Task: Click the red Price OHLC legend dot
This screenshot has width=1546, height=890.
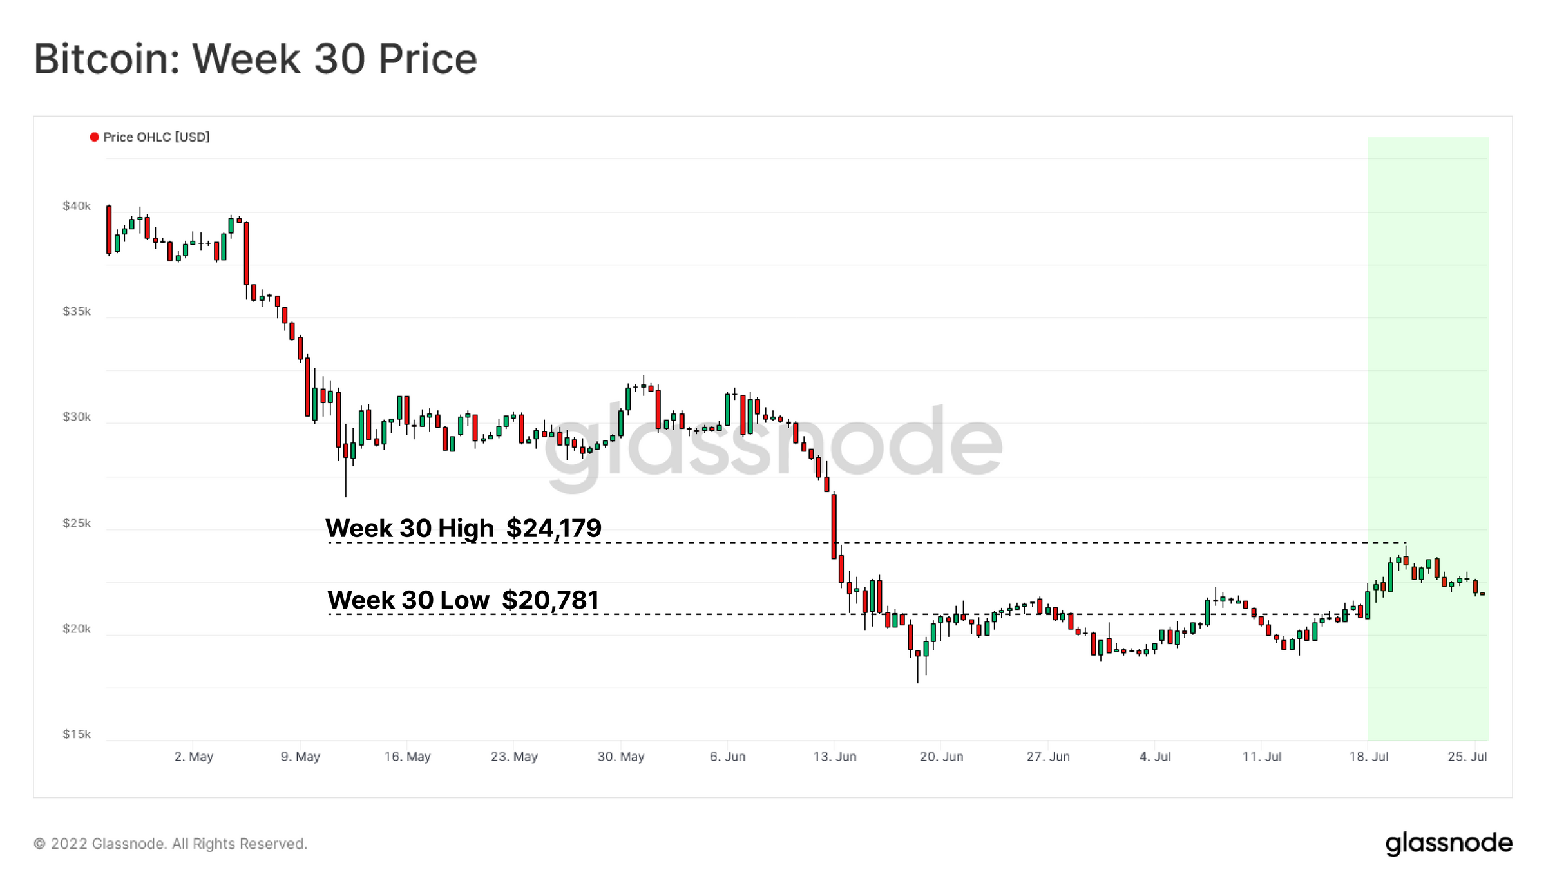Action: pyautogui.click(x=94, y=137)
